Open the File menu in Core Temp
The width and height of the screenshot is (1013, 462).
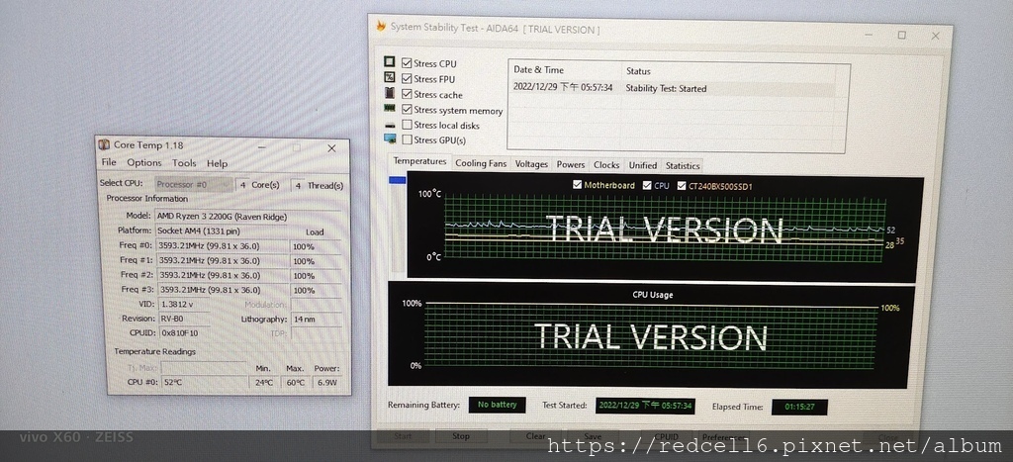coord(109,162)
